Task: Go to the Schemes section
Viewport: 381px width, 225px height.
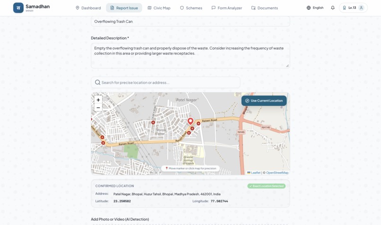Action: point(191,8)
